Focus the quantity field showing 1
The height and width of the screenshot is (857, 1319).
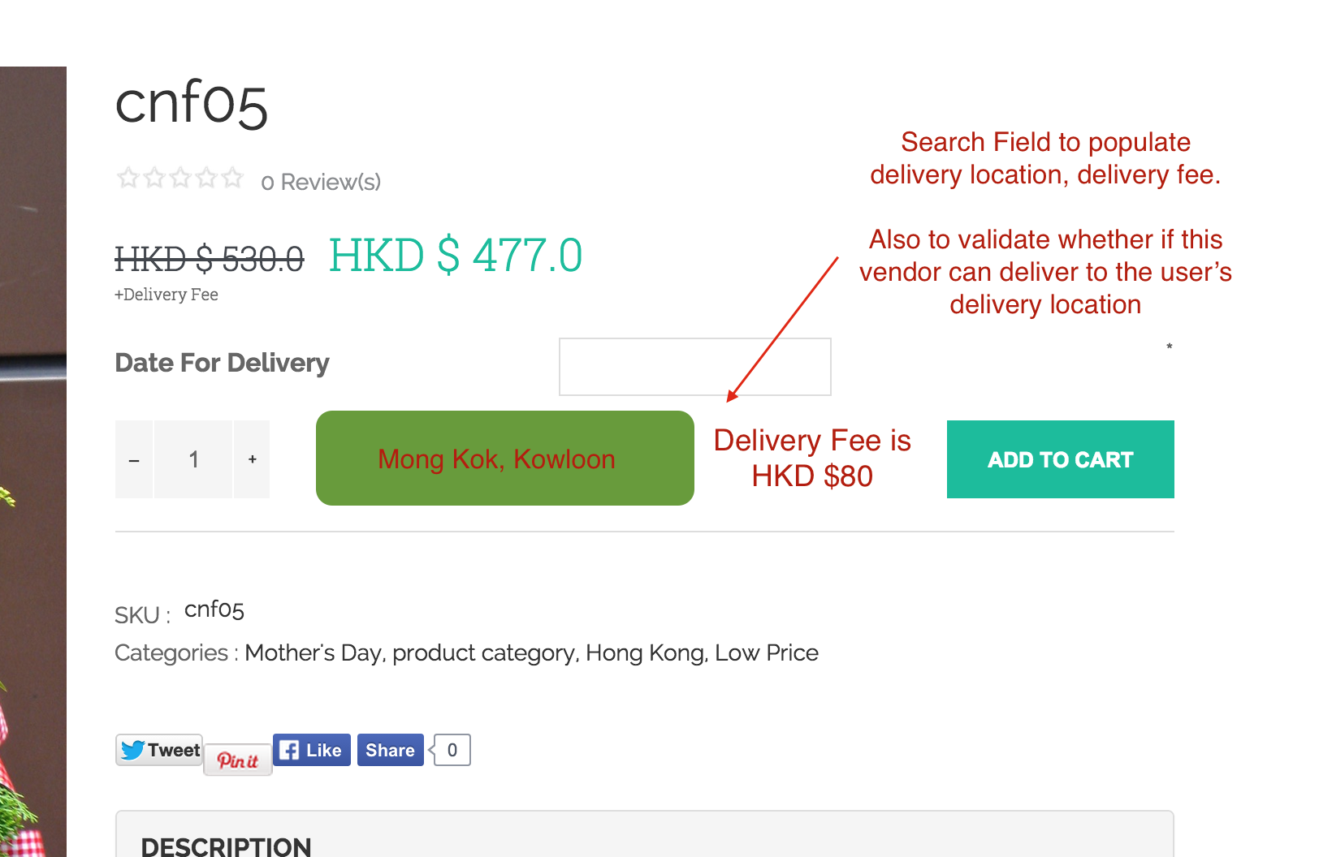[193, 459]
